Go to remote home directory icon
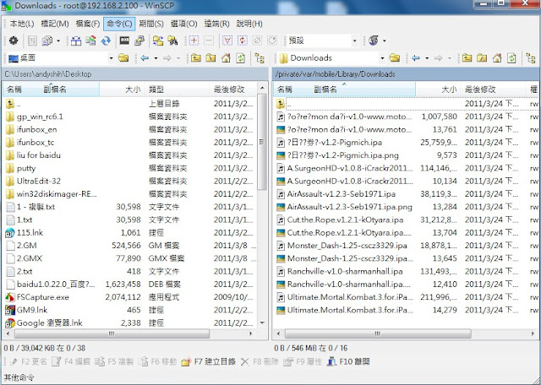This screenshot has width=541, height=385. [497, 58]
